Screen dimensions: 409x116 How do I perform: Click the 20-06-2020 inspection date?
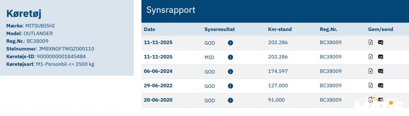coord(158,100)
